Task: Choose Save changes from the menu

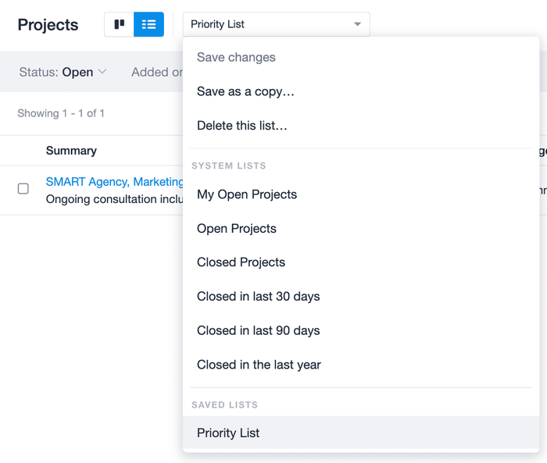Action: pyautogui.click(x=236, y=57)
